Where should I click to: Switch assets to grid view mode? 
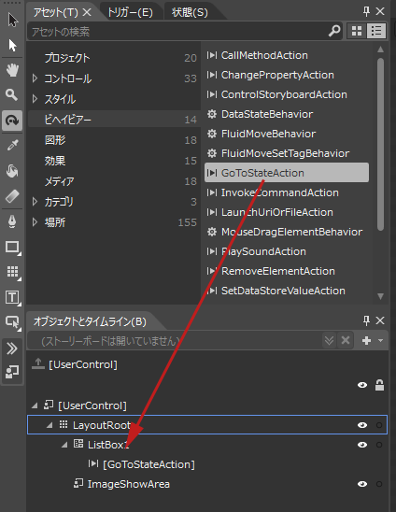pos(357,31)
